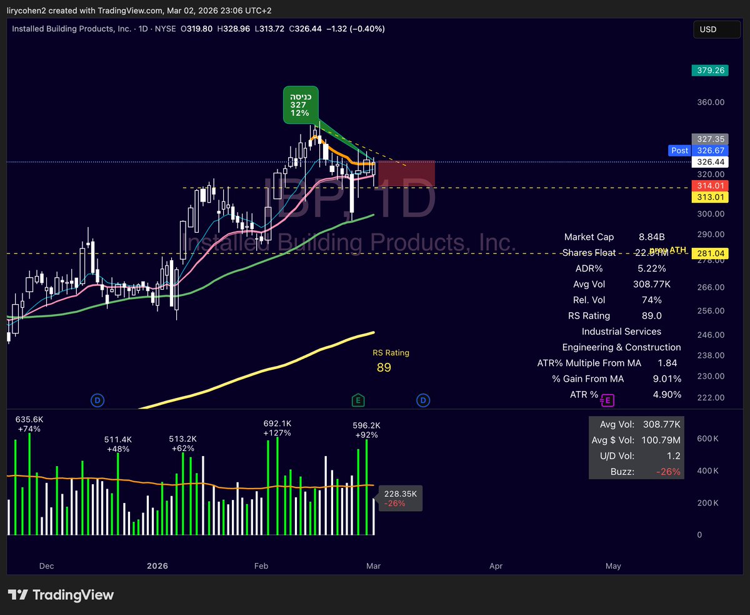Click the 300.00 price axis label
Viewport: 750px width, 615px height.
[x=710, y=214]
